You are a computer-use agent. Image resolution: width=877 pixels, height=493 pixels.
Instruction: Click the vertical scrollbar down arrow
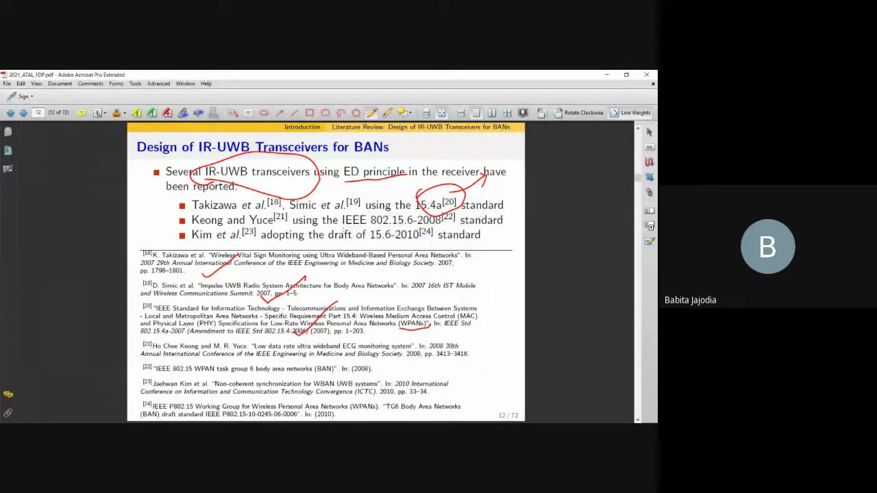[x=638, y=419]
